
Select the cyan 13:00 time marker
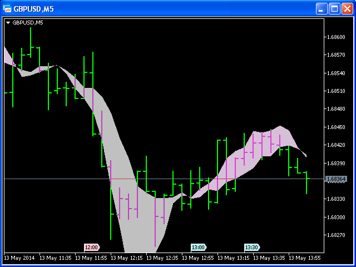tap(199, 247)
